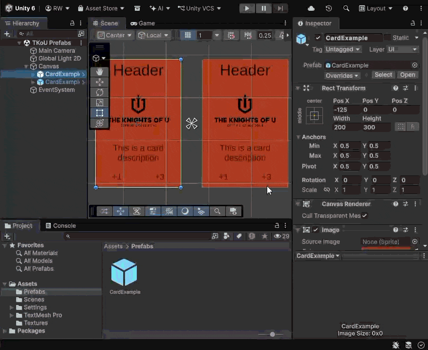Click the Source Image object picker circle
Screen dimensions: 428x350
tap(415, 241)
